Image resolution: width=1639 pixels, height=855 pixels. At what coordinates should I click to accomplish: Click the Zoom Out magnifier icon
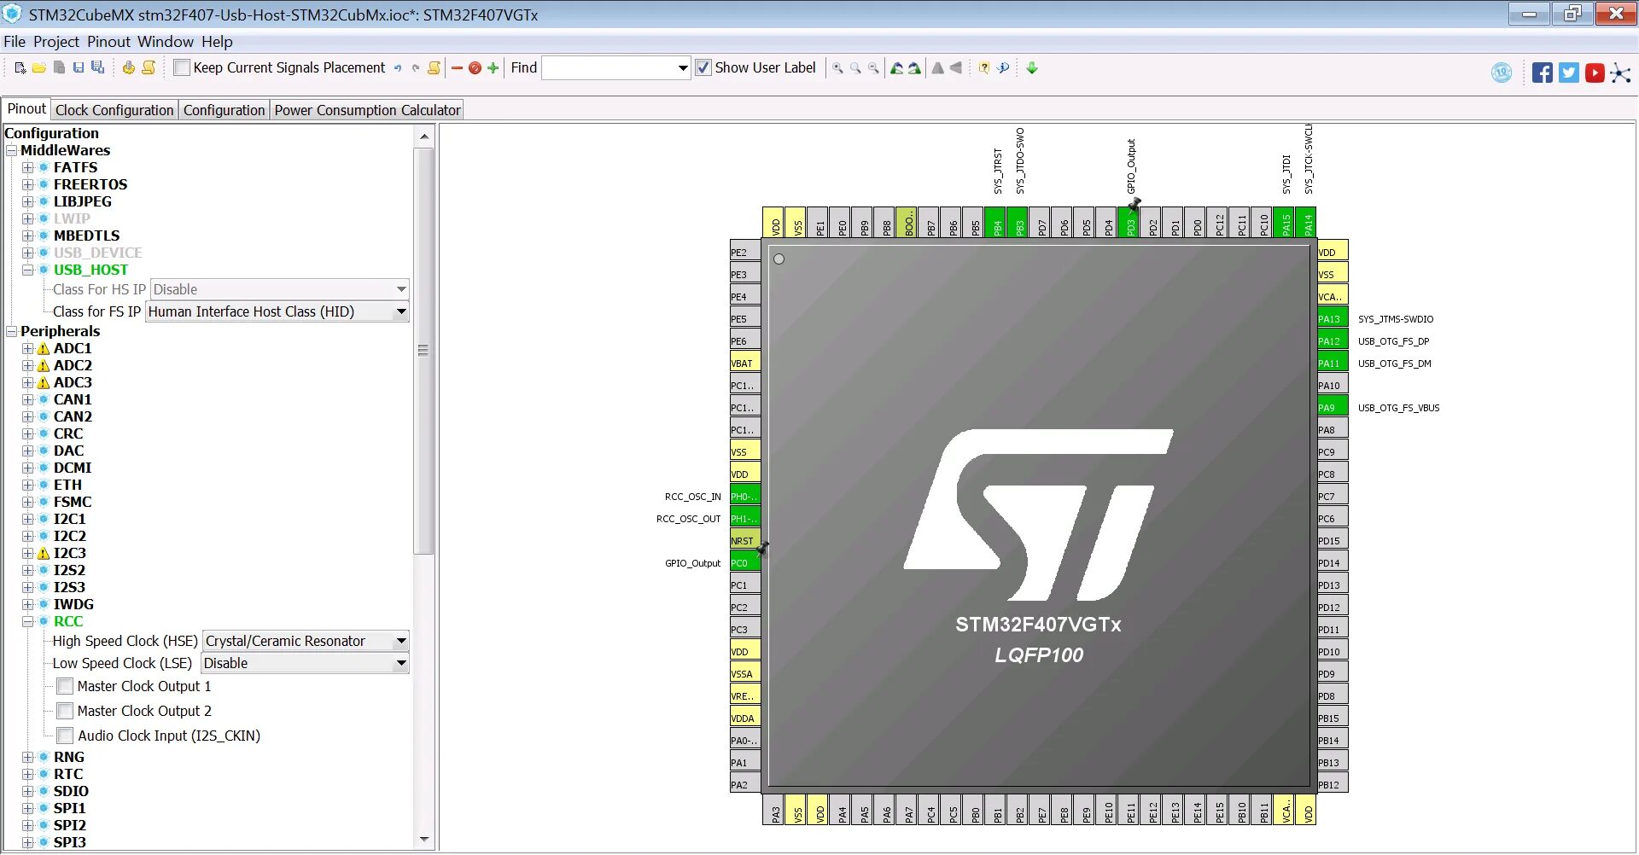coord(873,68)
